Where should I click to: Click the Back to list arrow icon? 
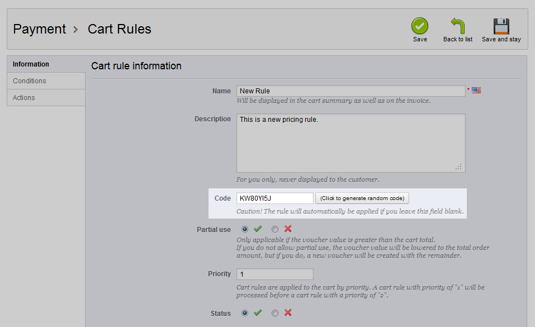pos(458,26)
